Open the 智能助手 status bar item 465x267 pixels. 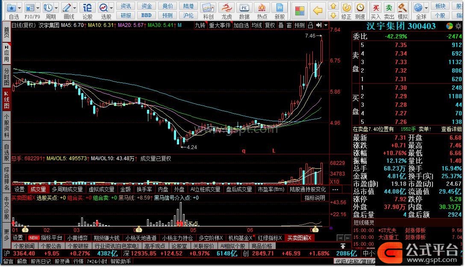(121, 261)
